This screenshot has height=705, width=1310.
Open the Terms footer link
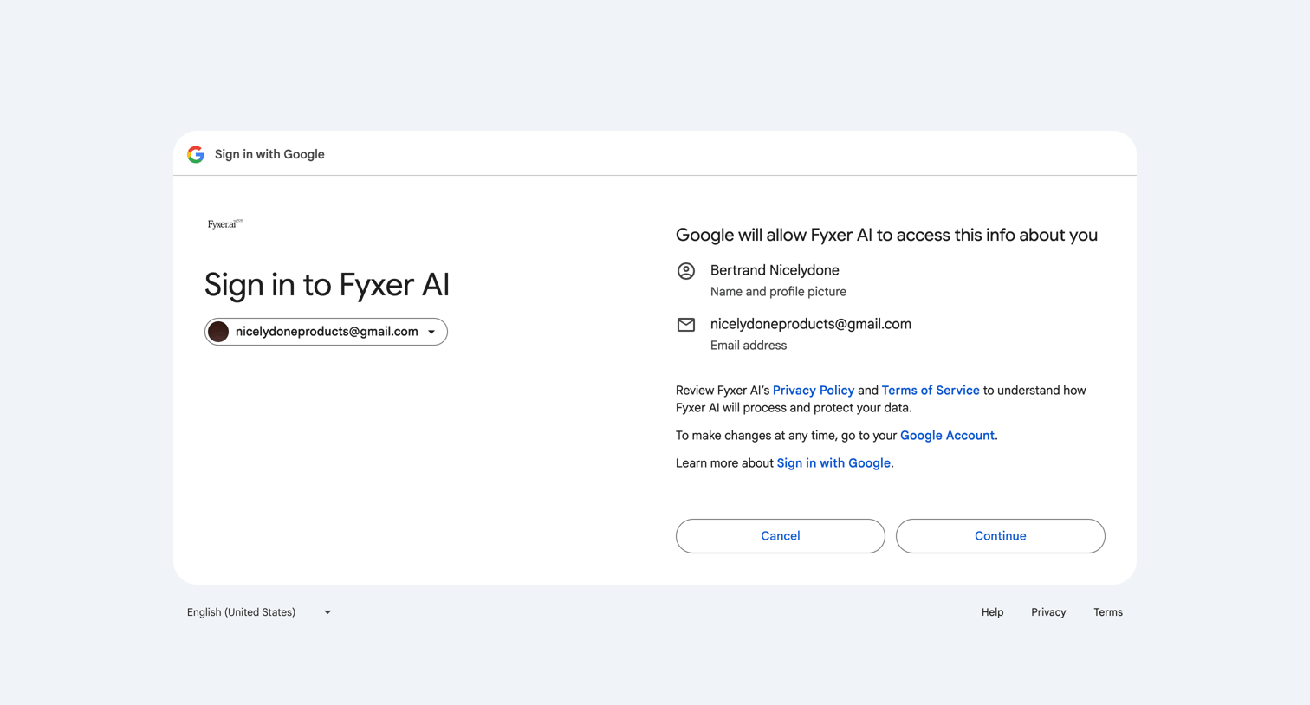pyautogui.click(x=1108, y=612)
